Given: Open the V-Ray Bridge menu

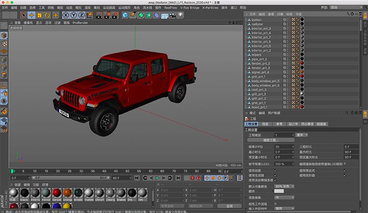Looking at the screenshot, I should [x=189, y=8].
